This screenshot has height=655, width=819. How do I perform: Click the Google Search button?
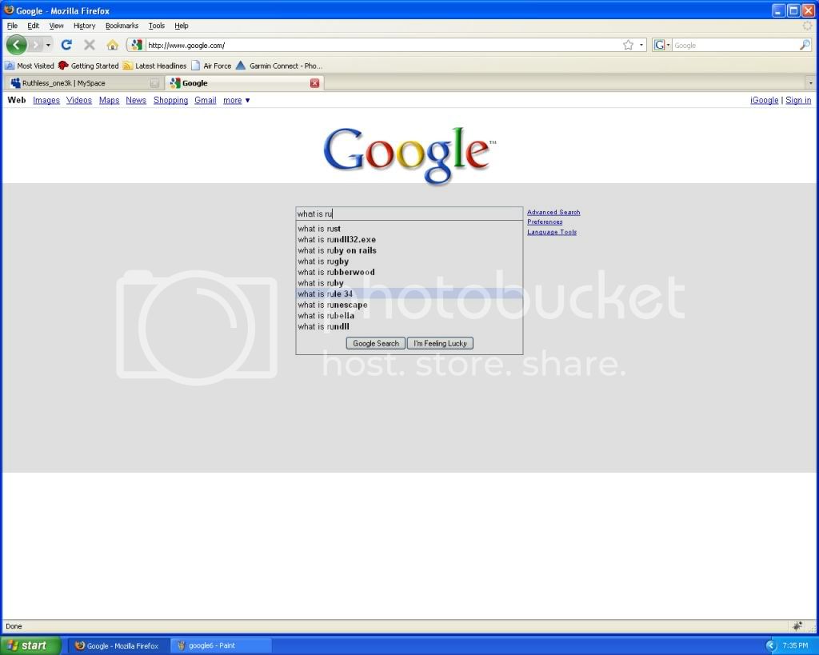(376, 343)
